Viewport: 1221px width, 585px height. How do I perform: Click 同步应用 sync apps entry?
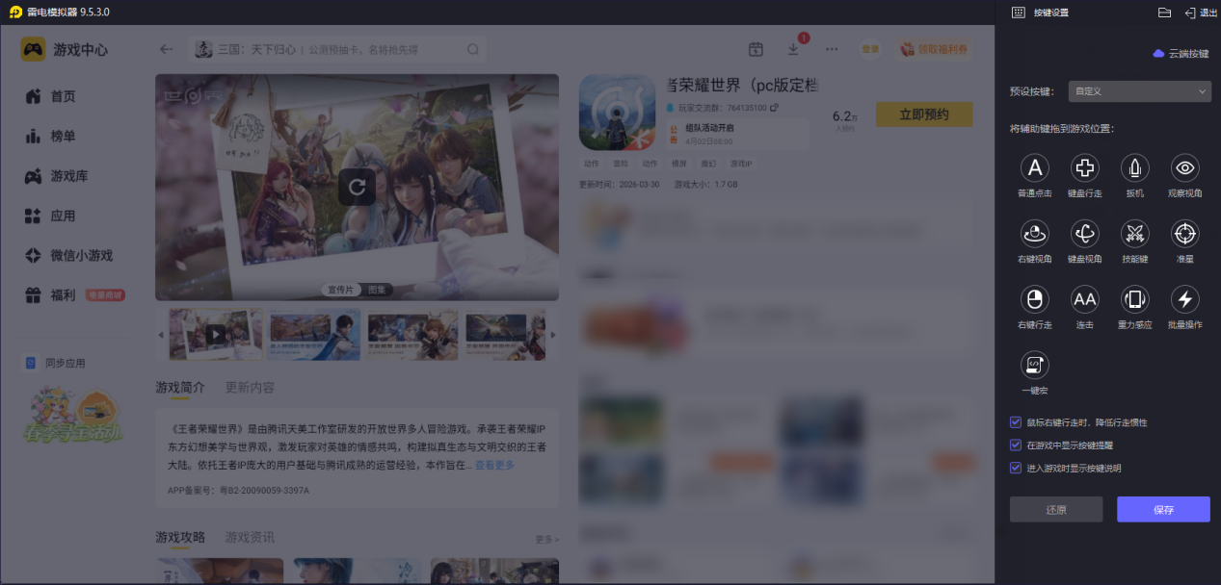tap(55, 364)
